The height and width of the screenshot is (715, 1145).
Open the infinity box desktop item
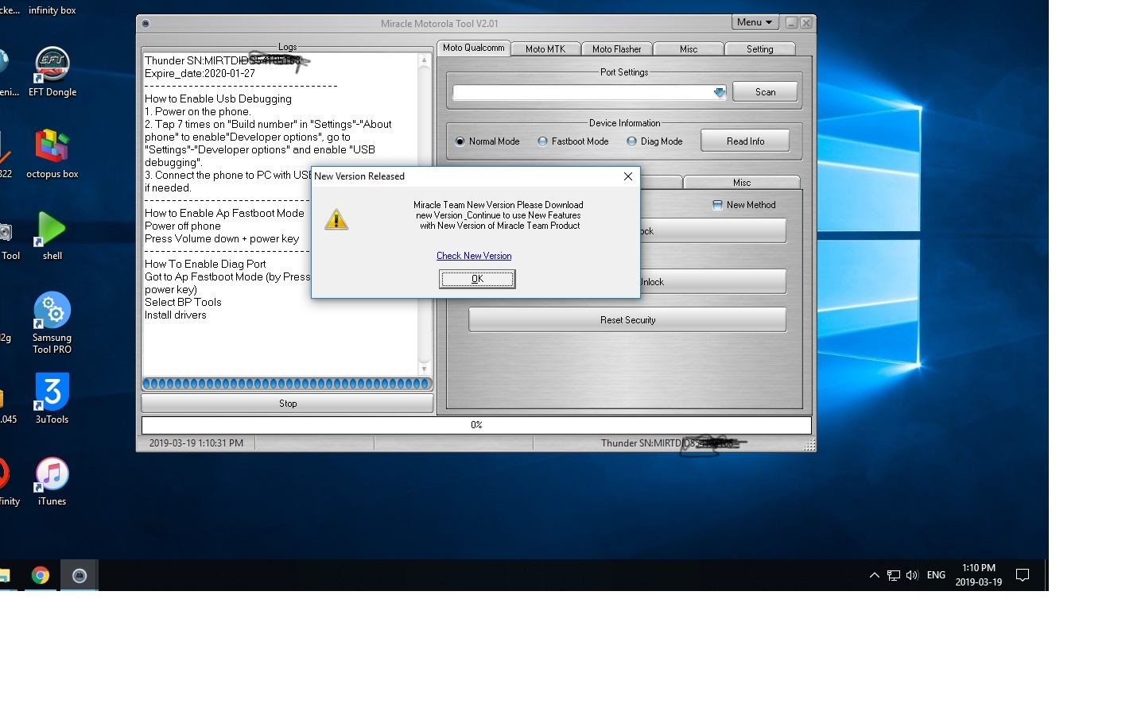(x=52, y=10)
